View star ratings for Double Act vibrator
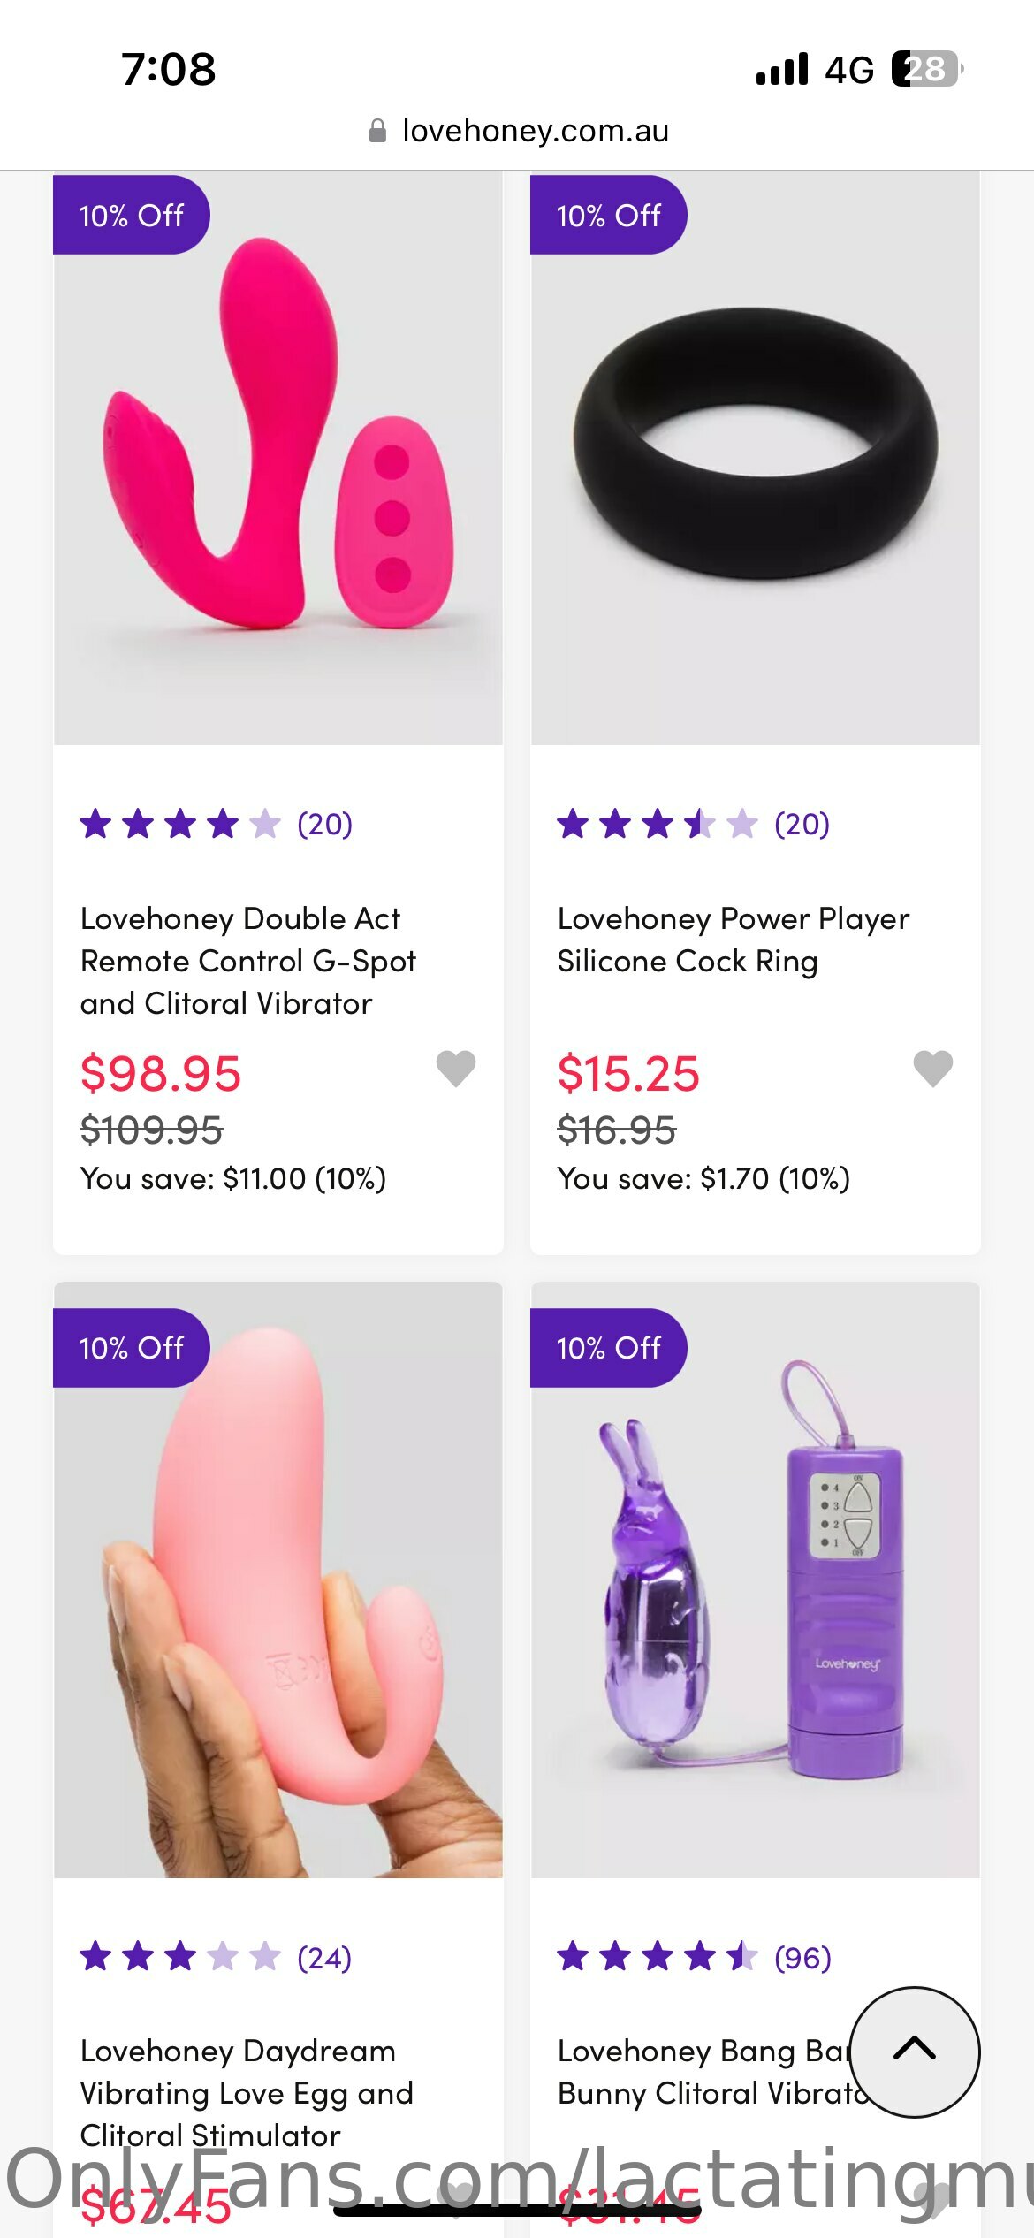Viewport: 1034px width, 2238px height. coord(180,824)
